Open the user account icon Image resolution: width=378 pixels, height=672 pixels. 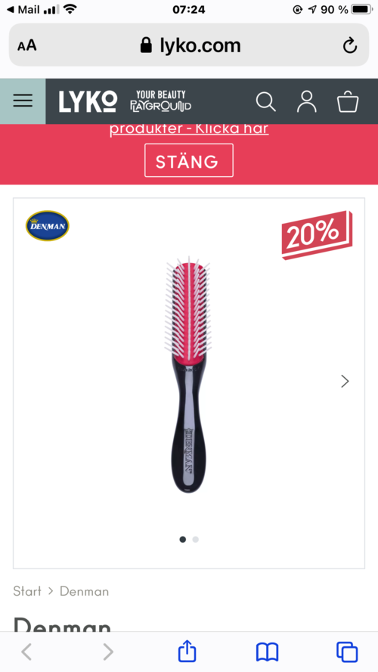pyautogui.click(x=307, y=101)
